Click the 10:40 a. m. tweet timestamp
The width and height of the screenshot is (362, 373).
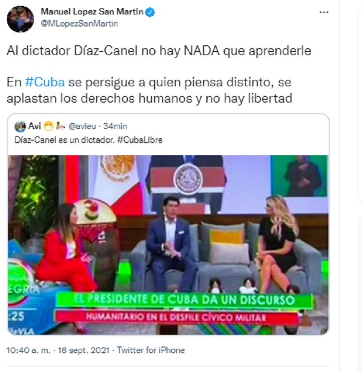(x=28, y=350)
